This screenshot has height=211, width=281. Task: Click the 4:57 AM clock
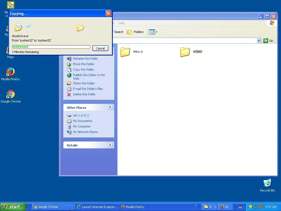[271, 207]
